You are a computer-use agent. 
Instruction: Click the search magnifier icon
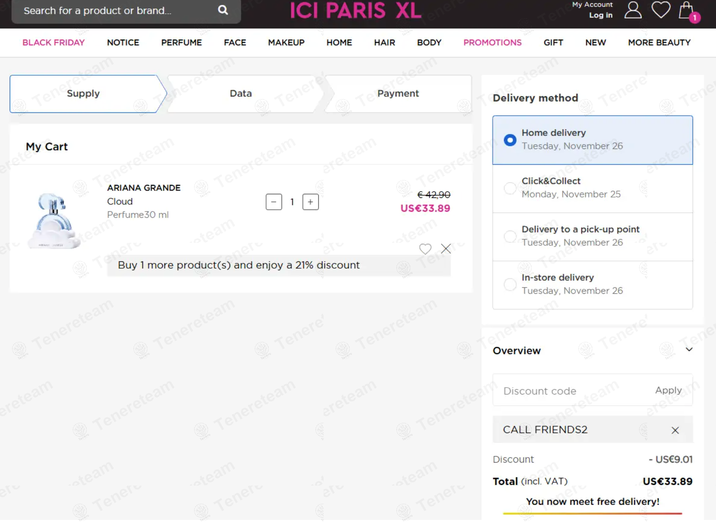pyautogui.click(x=223, y=10)
